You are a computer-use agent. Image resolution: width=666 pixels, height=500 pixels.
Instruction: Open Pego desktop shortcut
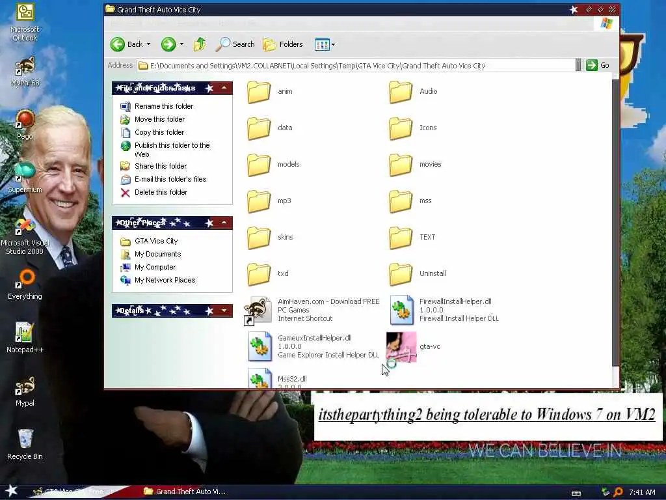click(x=25, y=124)
